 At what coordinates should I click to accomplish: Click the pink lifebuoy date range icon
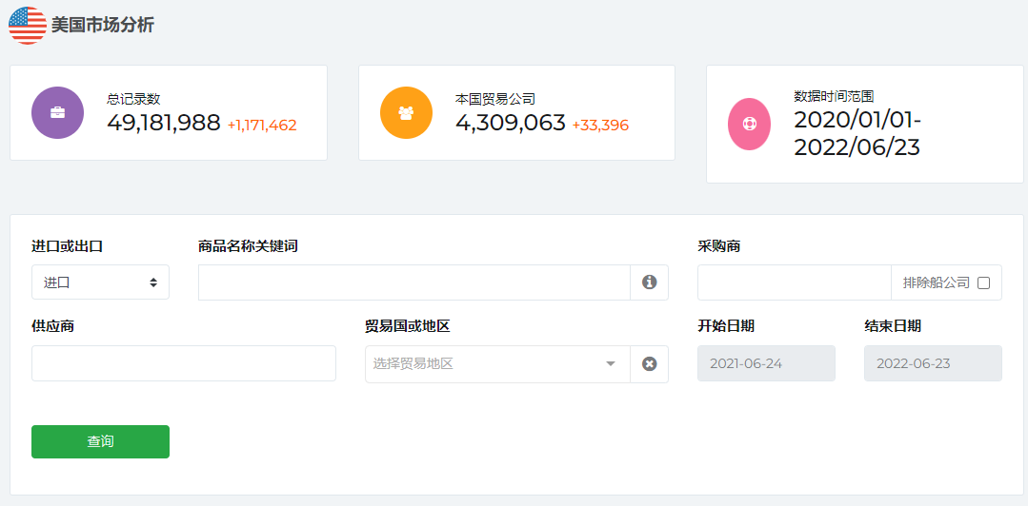pos(749,125)
